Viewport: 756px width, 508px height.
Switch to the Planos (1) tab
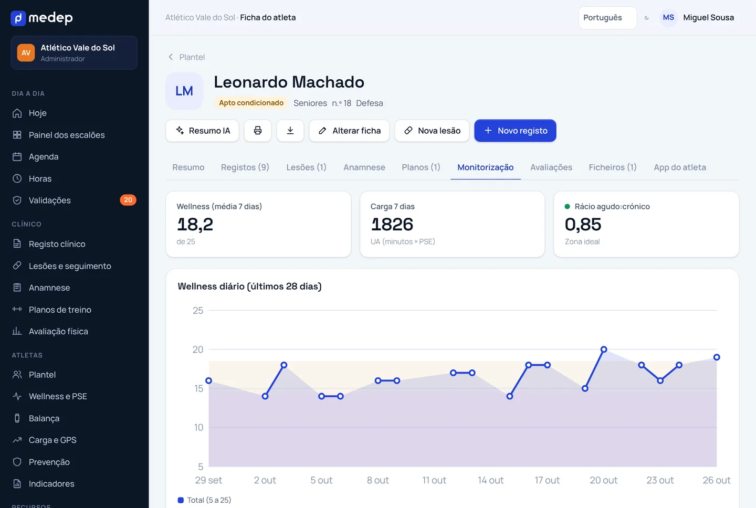[421, 167]
